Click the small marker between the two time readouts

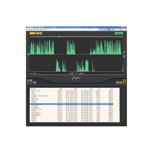pyautogui.click(x=76, y=73)
